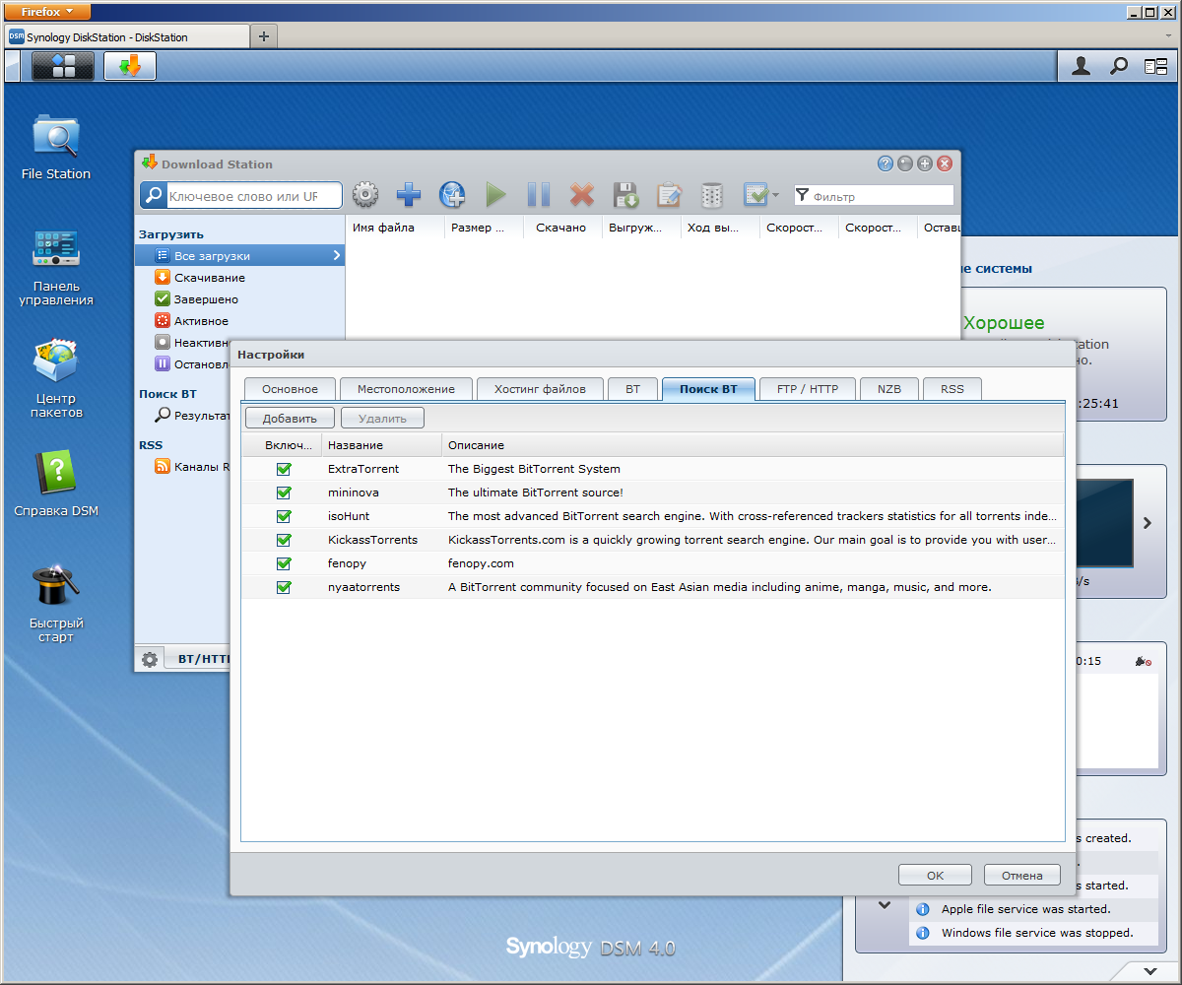Click the pause downloads icon
This screenshot has height=985, width=1182.
[539, 195]
